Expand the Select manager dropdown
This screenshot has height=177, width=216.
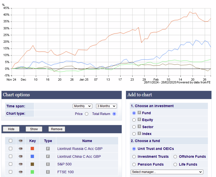[167, 172]
